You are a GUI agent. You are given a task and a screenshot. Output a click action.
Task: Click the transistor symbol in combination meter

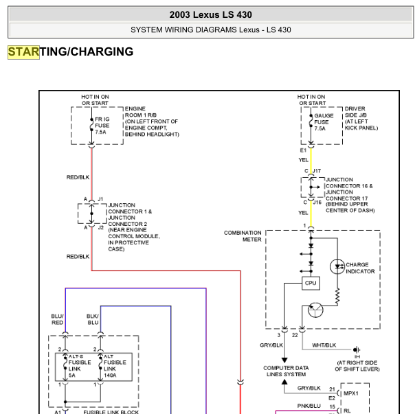click(x=315, y=310)
